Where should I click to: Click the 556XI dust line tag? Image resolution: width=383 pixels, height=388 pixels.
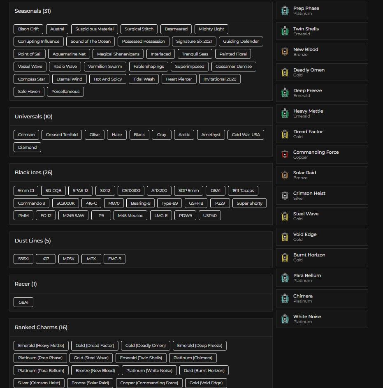(23, 259)
